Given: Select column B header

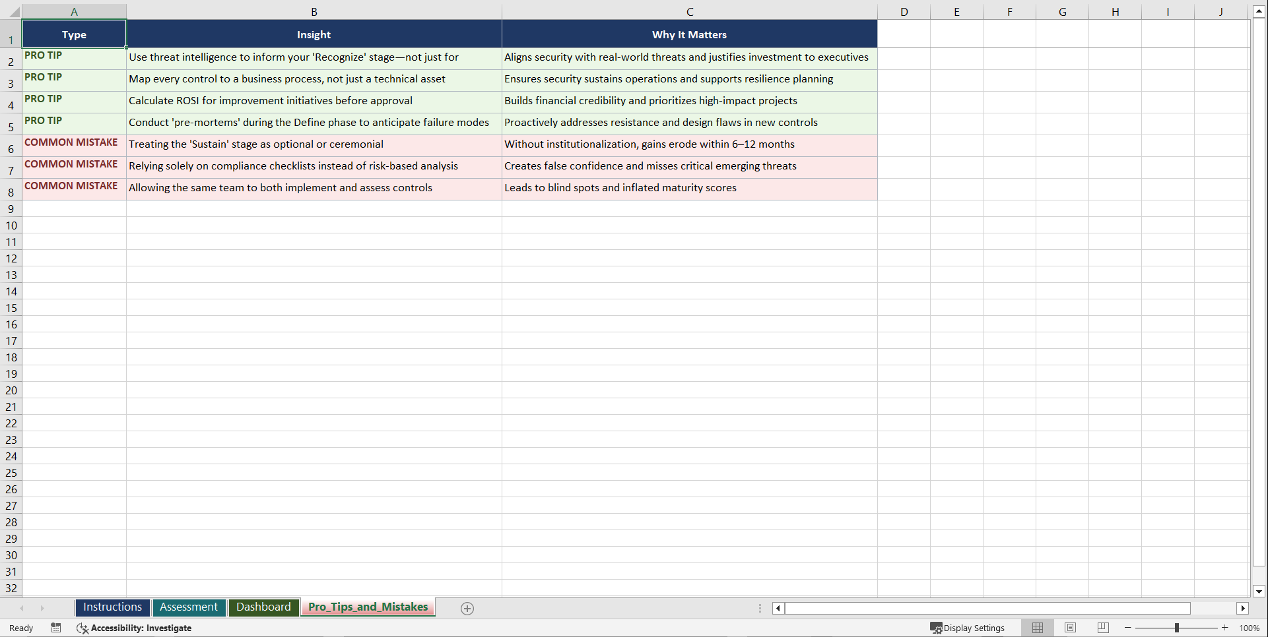Looking at the screenshot, I should [x=314, y=11].
